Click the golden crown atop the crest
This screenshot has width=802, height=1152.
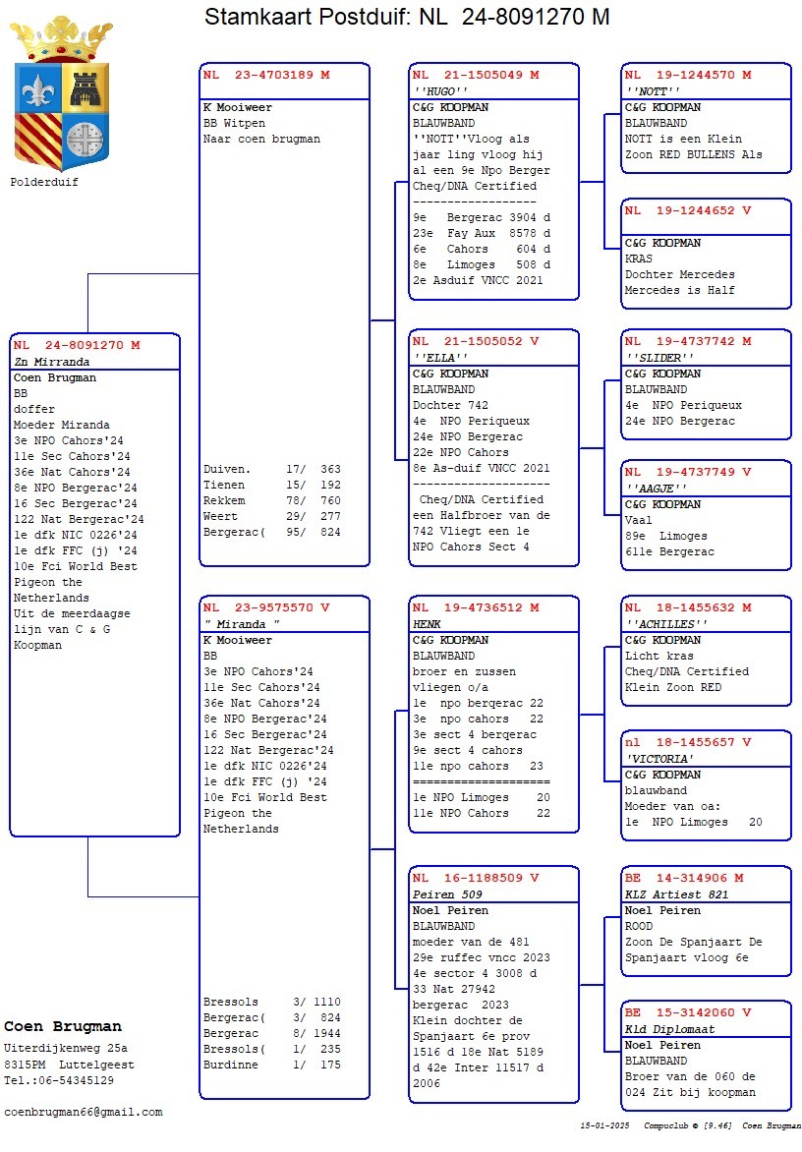pyautogui.click(x=61, y=38)
